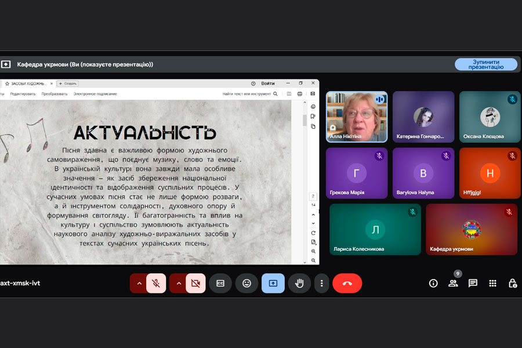Toggle closed captions button

(x=220, y=283)
